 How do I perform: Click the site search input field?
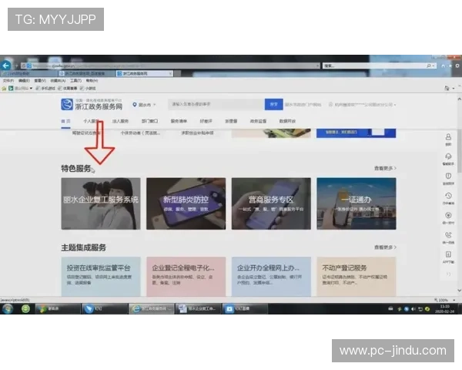(216, 104)
